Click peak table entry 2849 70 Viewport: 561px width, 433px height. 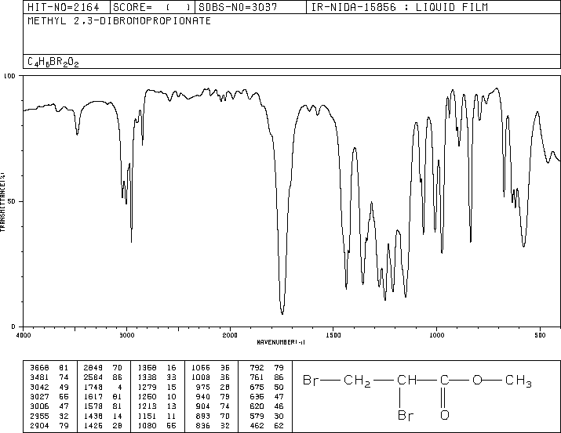103,367
